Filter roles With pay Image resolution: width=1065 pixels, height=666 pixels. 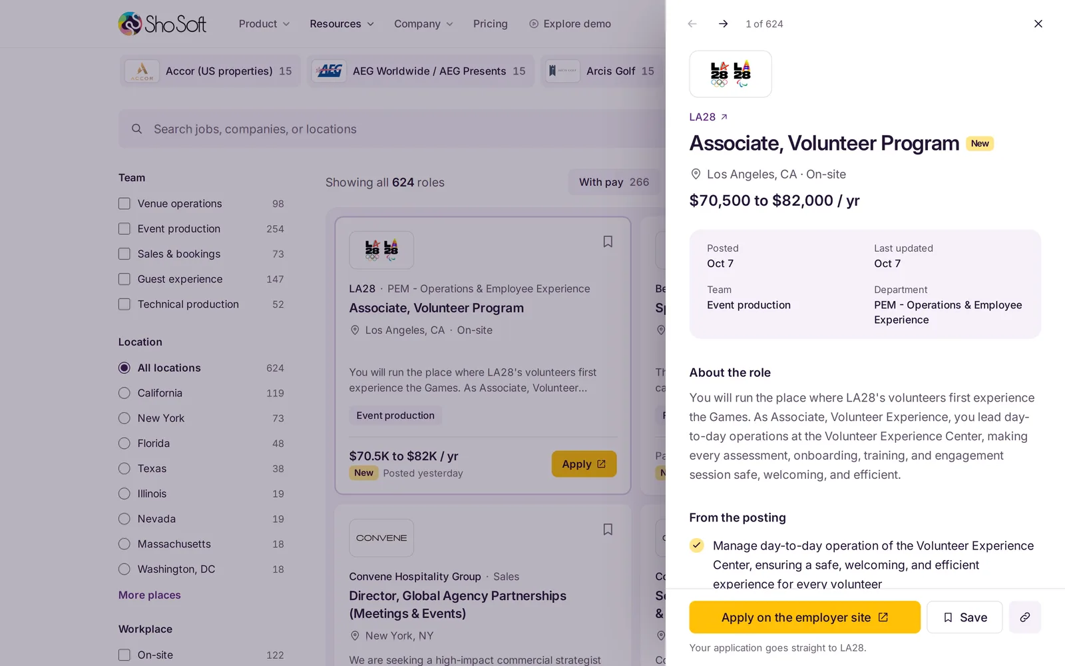614,182
